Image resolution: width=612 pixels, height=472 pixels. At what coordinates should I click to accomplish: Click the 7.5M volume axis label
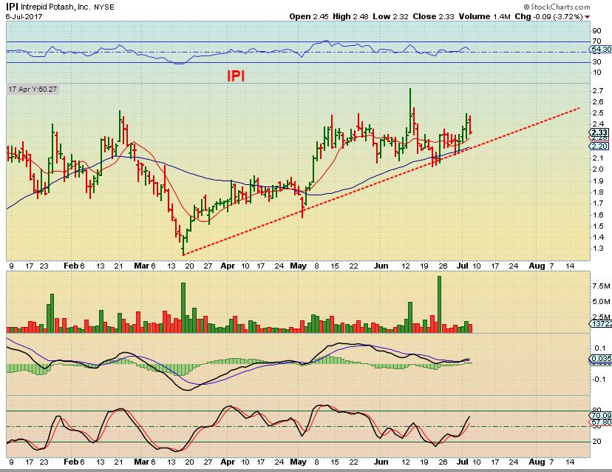point(601,286)
